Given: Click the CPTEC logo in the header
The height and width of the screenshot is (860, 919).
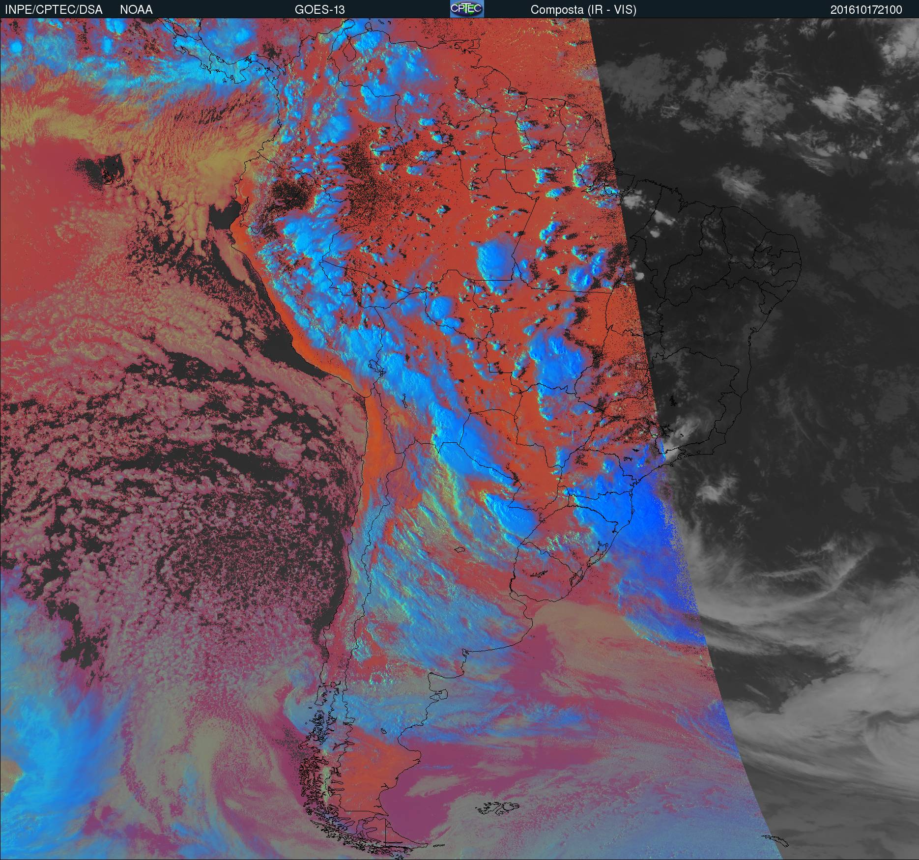Looking at the screenshot, I should coord(466,9).
